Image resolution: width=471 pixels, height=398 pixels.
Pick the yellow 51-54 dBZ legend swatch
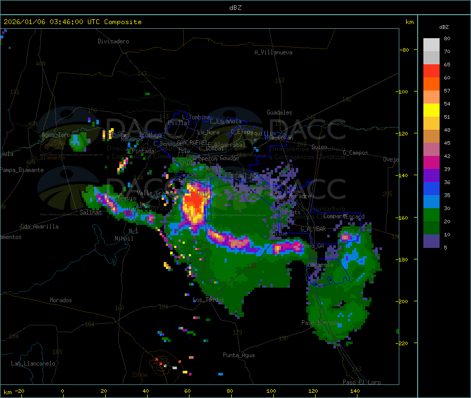(431, 110)
